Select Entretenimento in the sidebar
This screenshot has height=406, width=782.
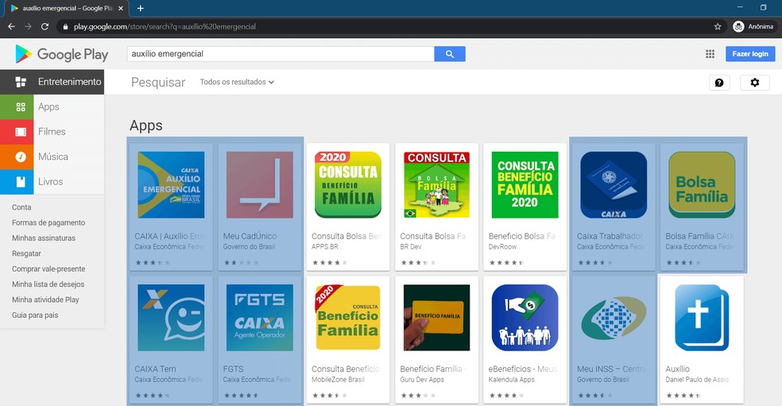click(52, 82)
